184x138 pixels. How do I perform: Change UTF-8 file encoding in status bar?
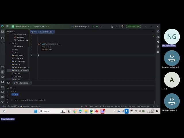click(x=98, y=106)
